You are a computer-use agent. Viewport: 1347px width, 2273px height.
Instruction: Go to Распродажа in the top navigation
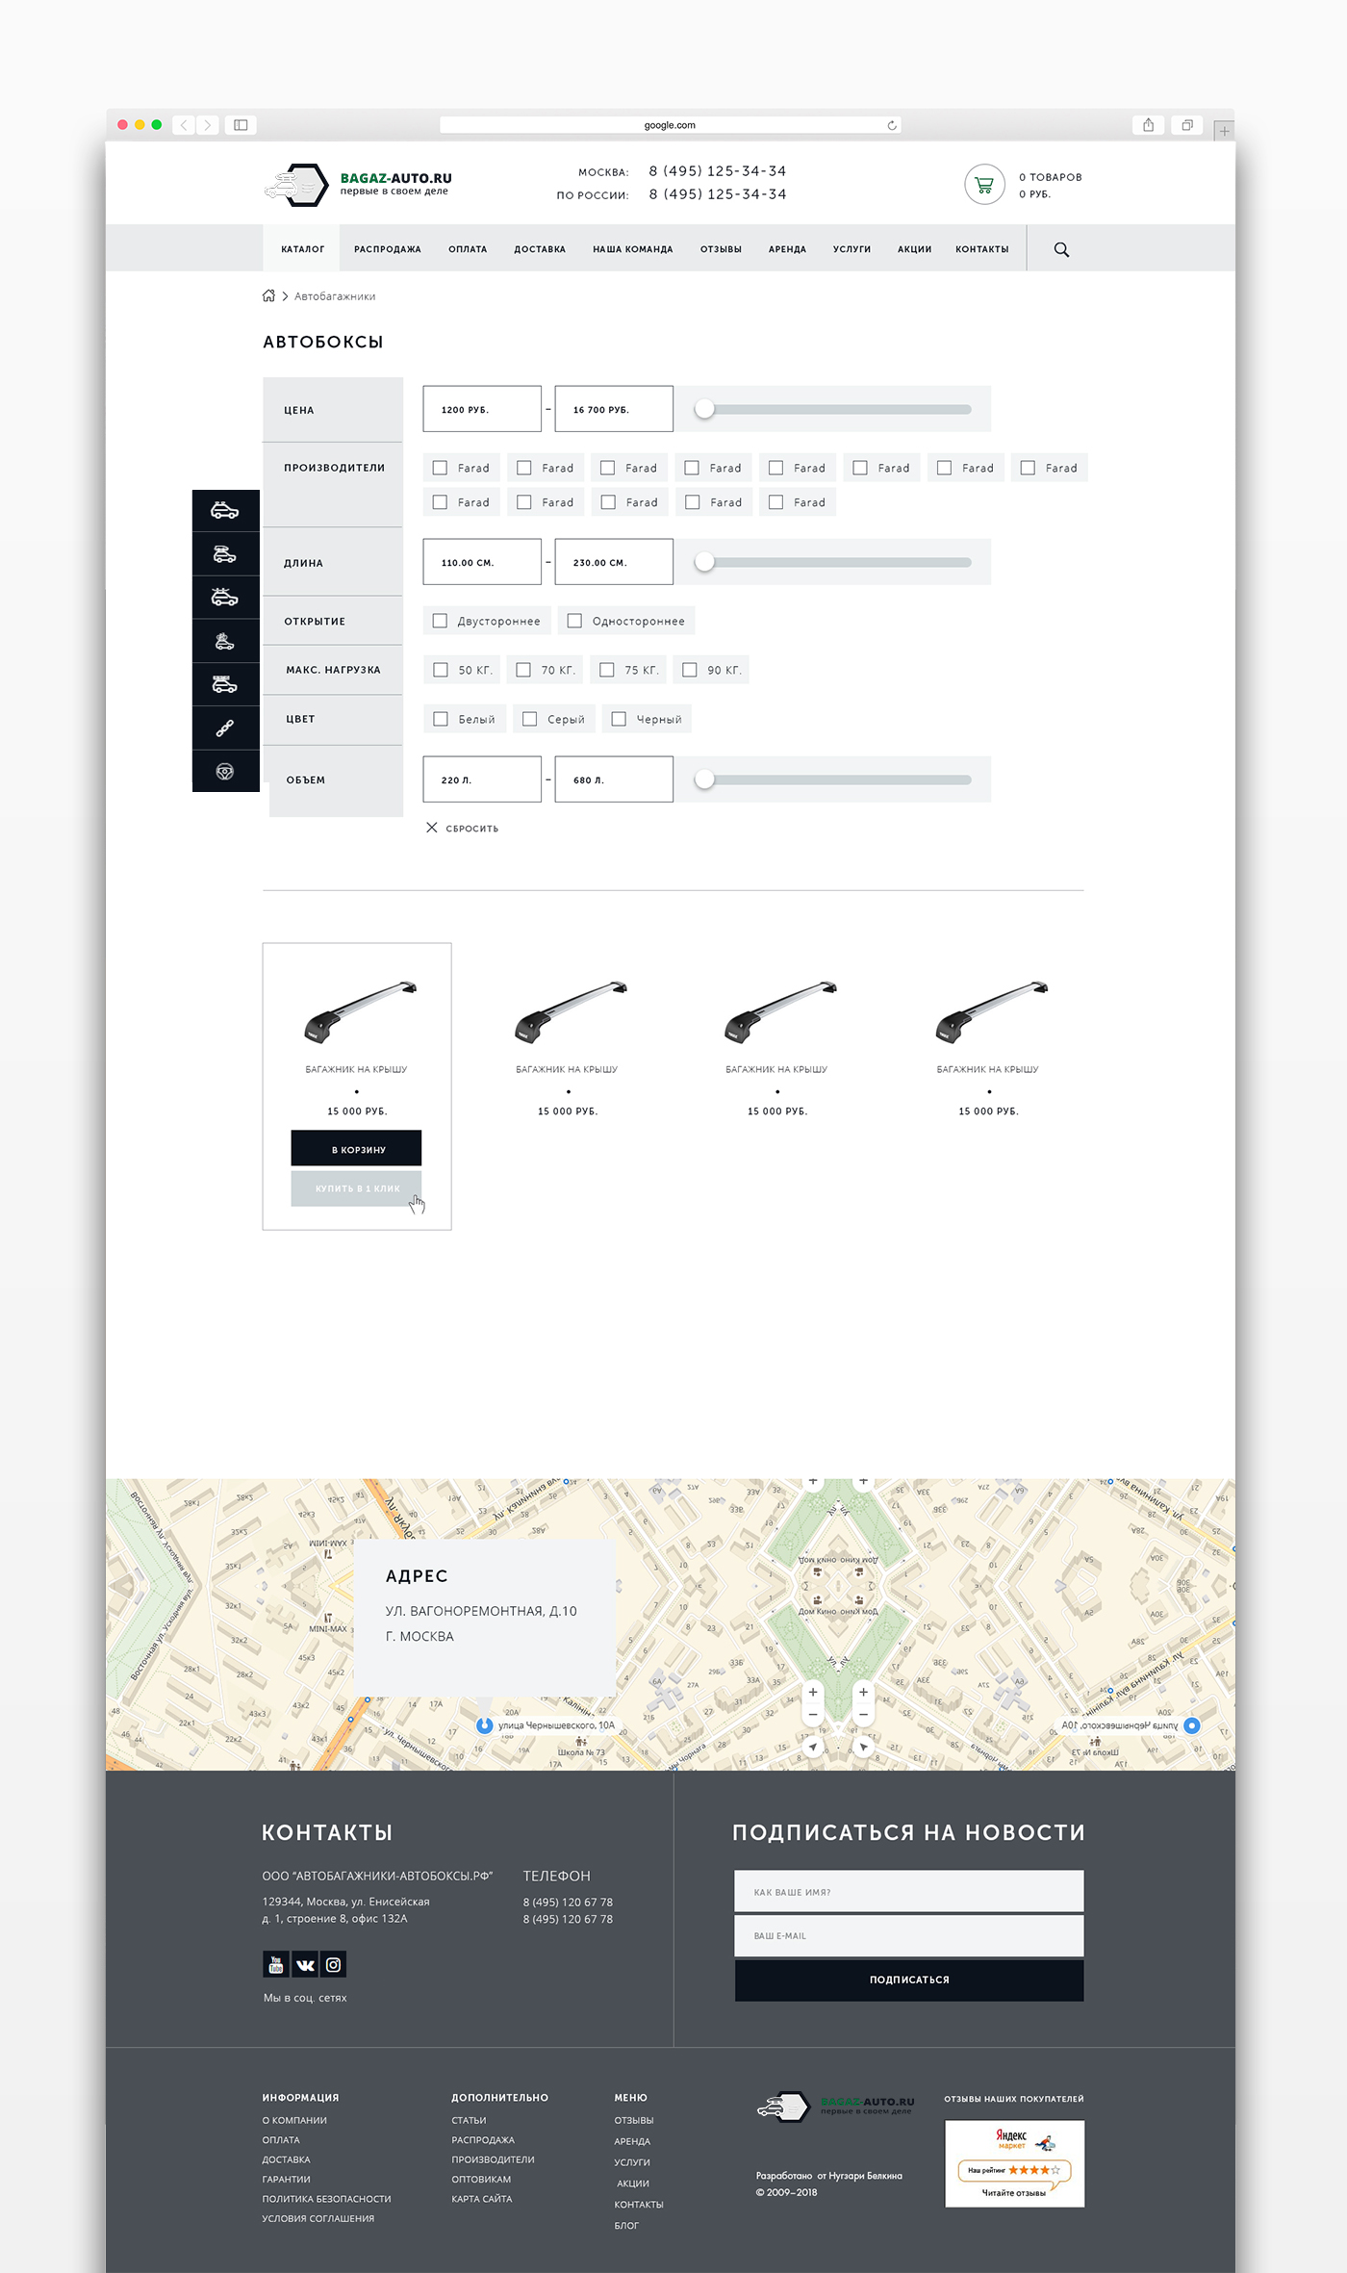click(388, 249)
